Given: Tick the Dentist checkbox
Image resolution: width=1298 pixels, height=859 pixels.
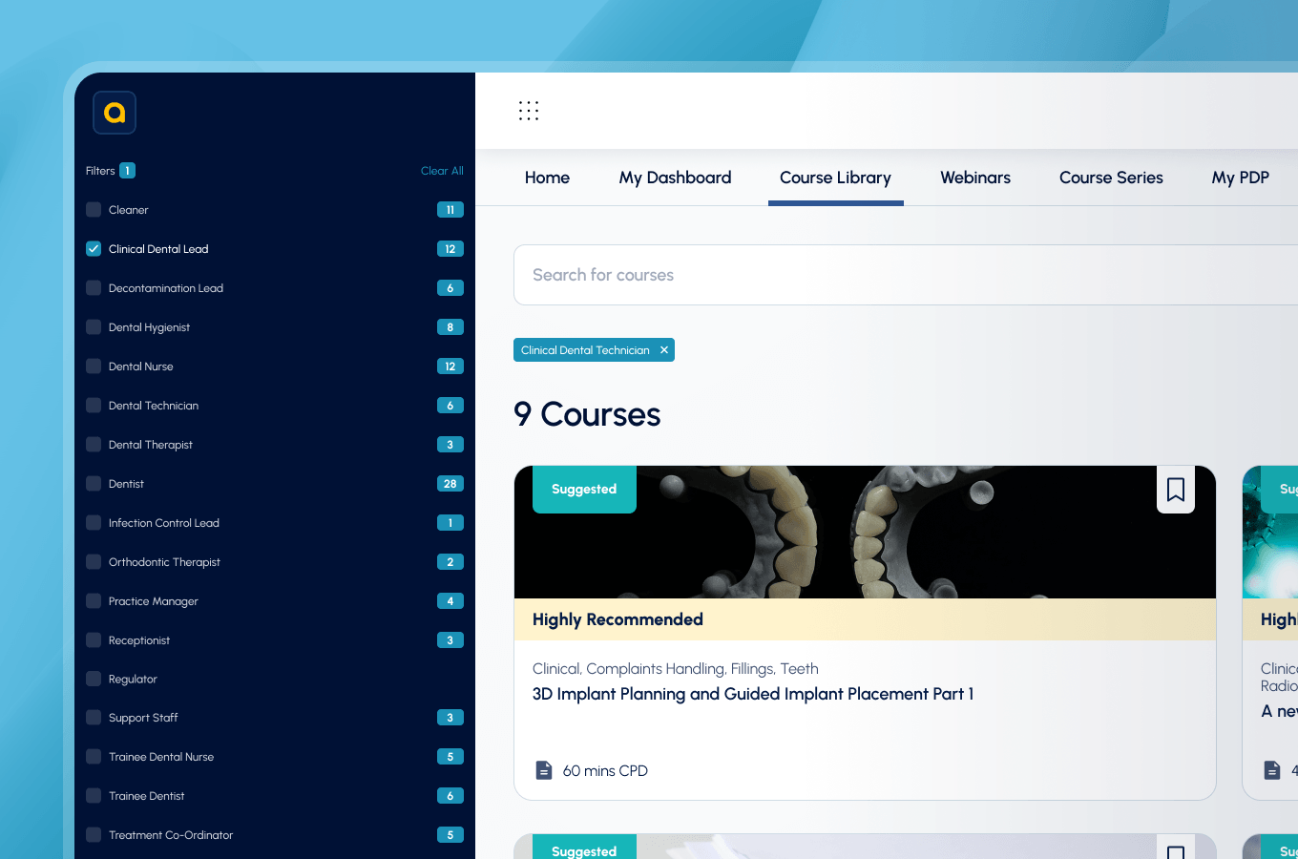Looking at the screenshot, I should pos(94,484).
